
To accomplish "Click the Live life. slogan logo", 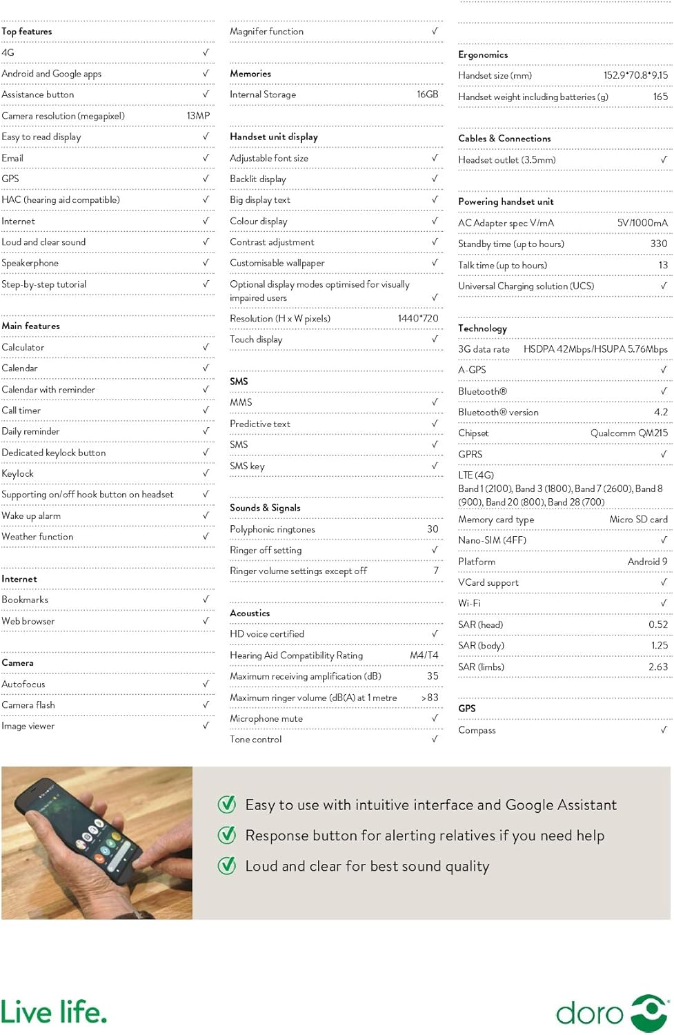I will pyautogui.click(x=54, y=1012).
